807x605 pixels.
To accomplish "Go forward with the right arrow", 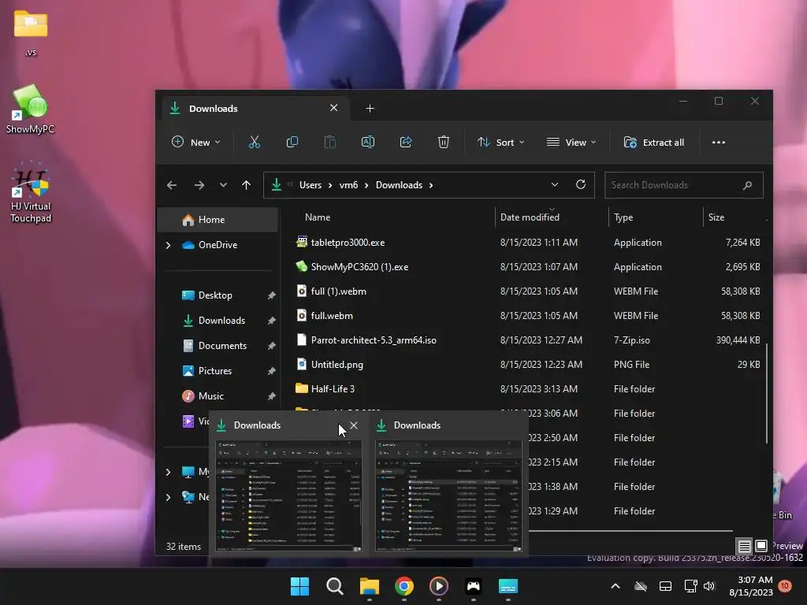I will 199,185.
